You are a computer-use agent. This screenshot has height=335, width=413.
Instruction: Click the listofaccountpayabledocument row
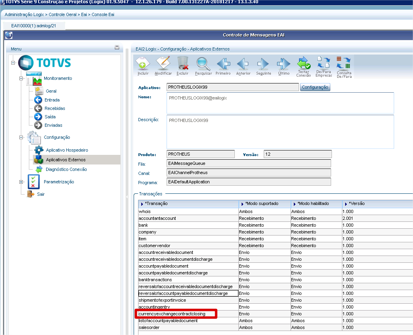coord(275,321)
